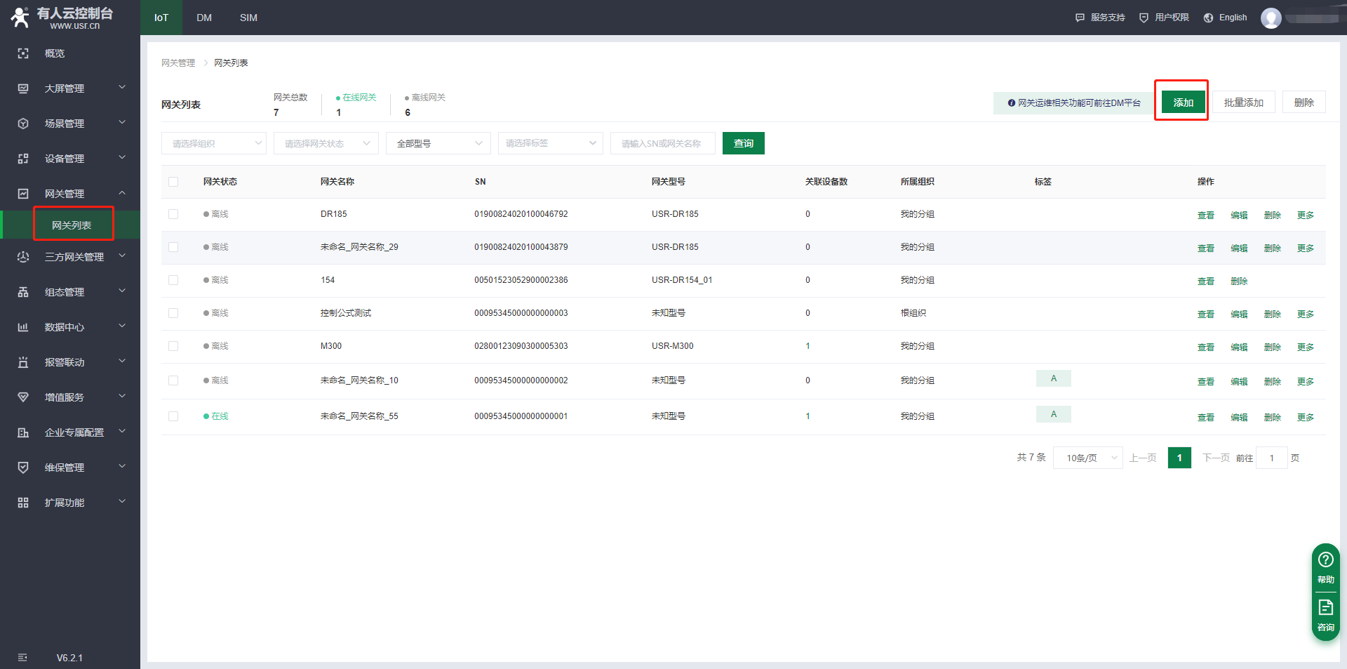This screenshot has height=669, width=1347.
Task: Open the 咨询 consultation document icon
Action: pyautogui.click(x=1325, y=607)
